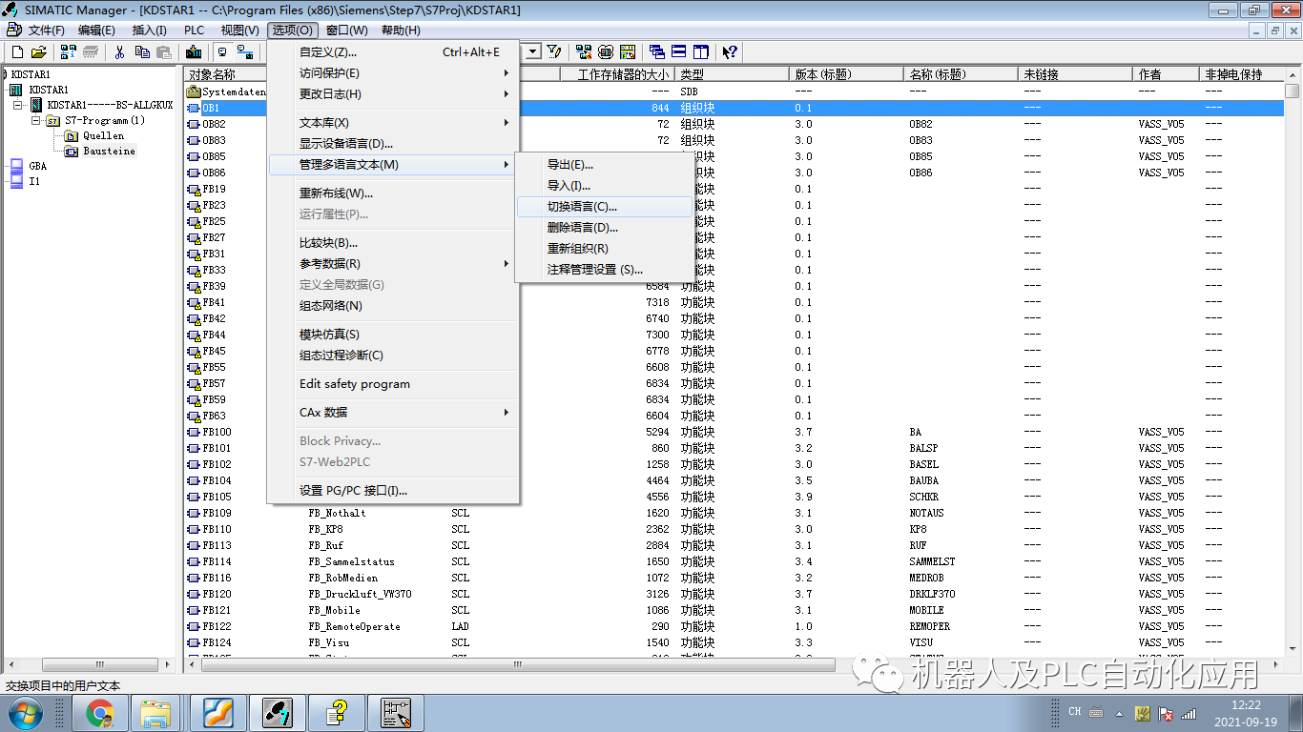
Task: Collapse the S7-Programm(1) tree node
Action: [x=36, y=120]
